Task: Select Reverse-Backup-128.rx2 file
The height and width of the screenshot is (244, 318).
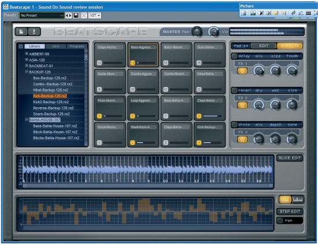Action: (54, 108)
